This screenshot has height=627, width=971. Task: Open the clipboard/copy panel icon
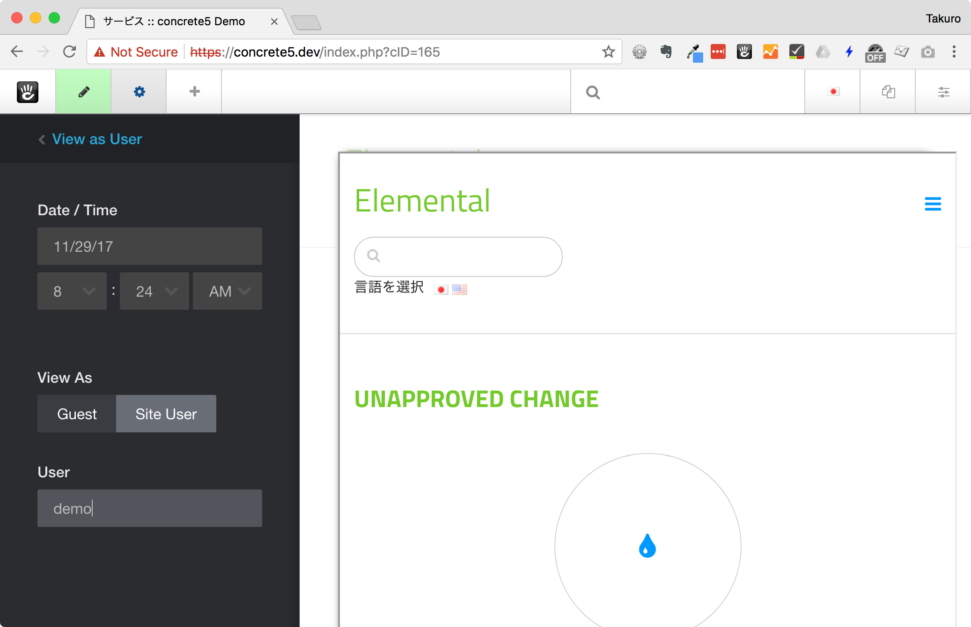(x=888, y=92)
